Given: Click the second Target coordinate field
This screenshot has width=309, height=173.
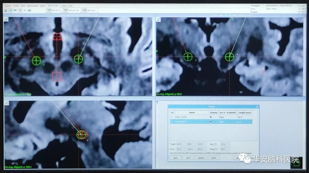Looking at the screenshot, I should (x=191, y=144).
